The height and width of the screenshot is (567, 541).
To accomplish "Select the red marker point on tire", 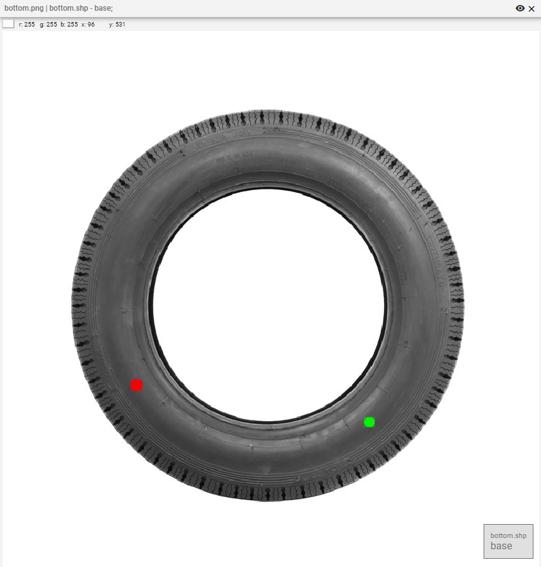I will [x=137, y=385].
